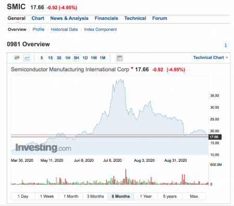The width and height of the screenshot is (234, 206).
Task: Click the 0981 Overview heading
Action: (x=28, y=44)
